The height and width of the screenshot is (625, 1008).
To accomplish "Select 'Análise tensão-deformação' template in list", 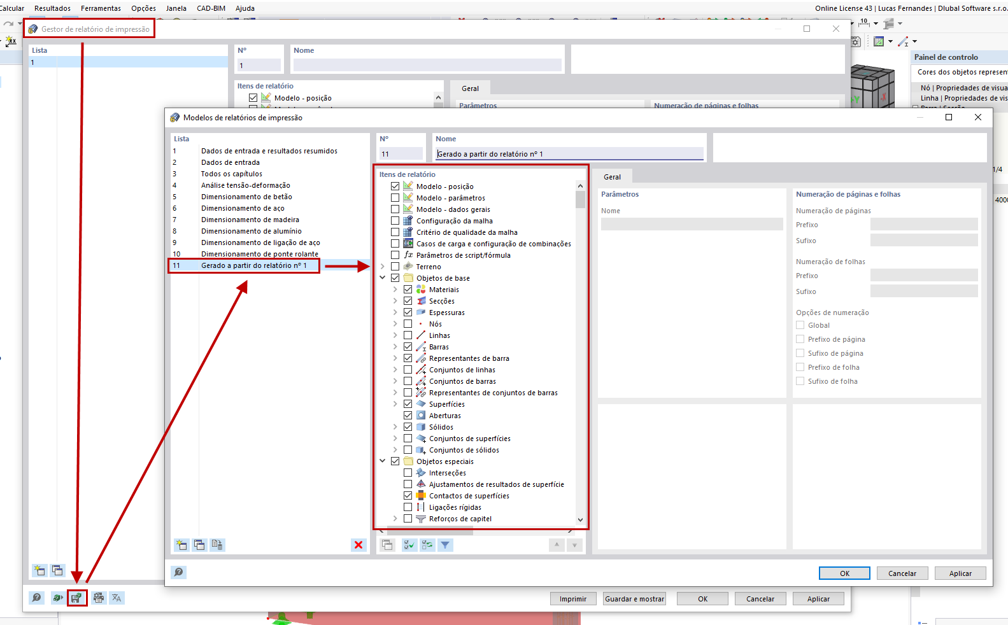I will [246, 185].
